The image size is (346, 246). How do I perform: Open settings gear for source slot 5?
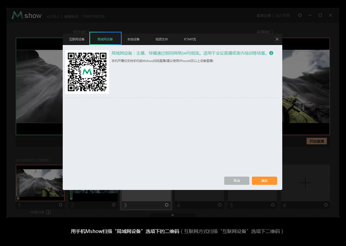point(273,205)
